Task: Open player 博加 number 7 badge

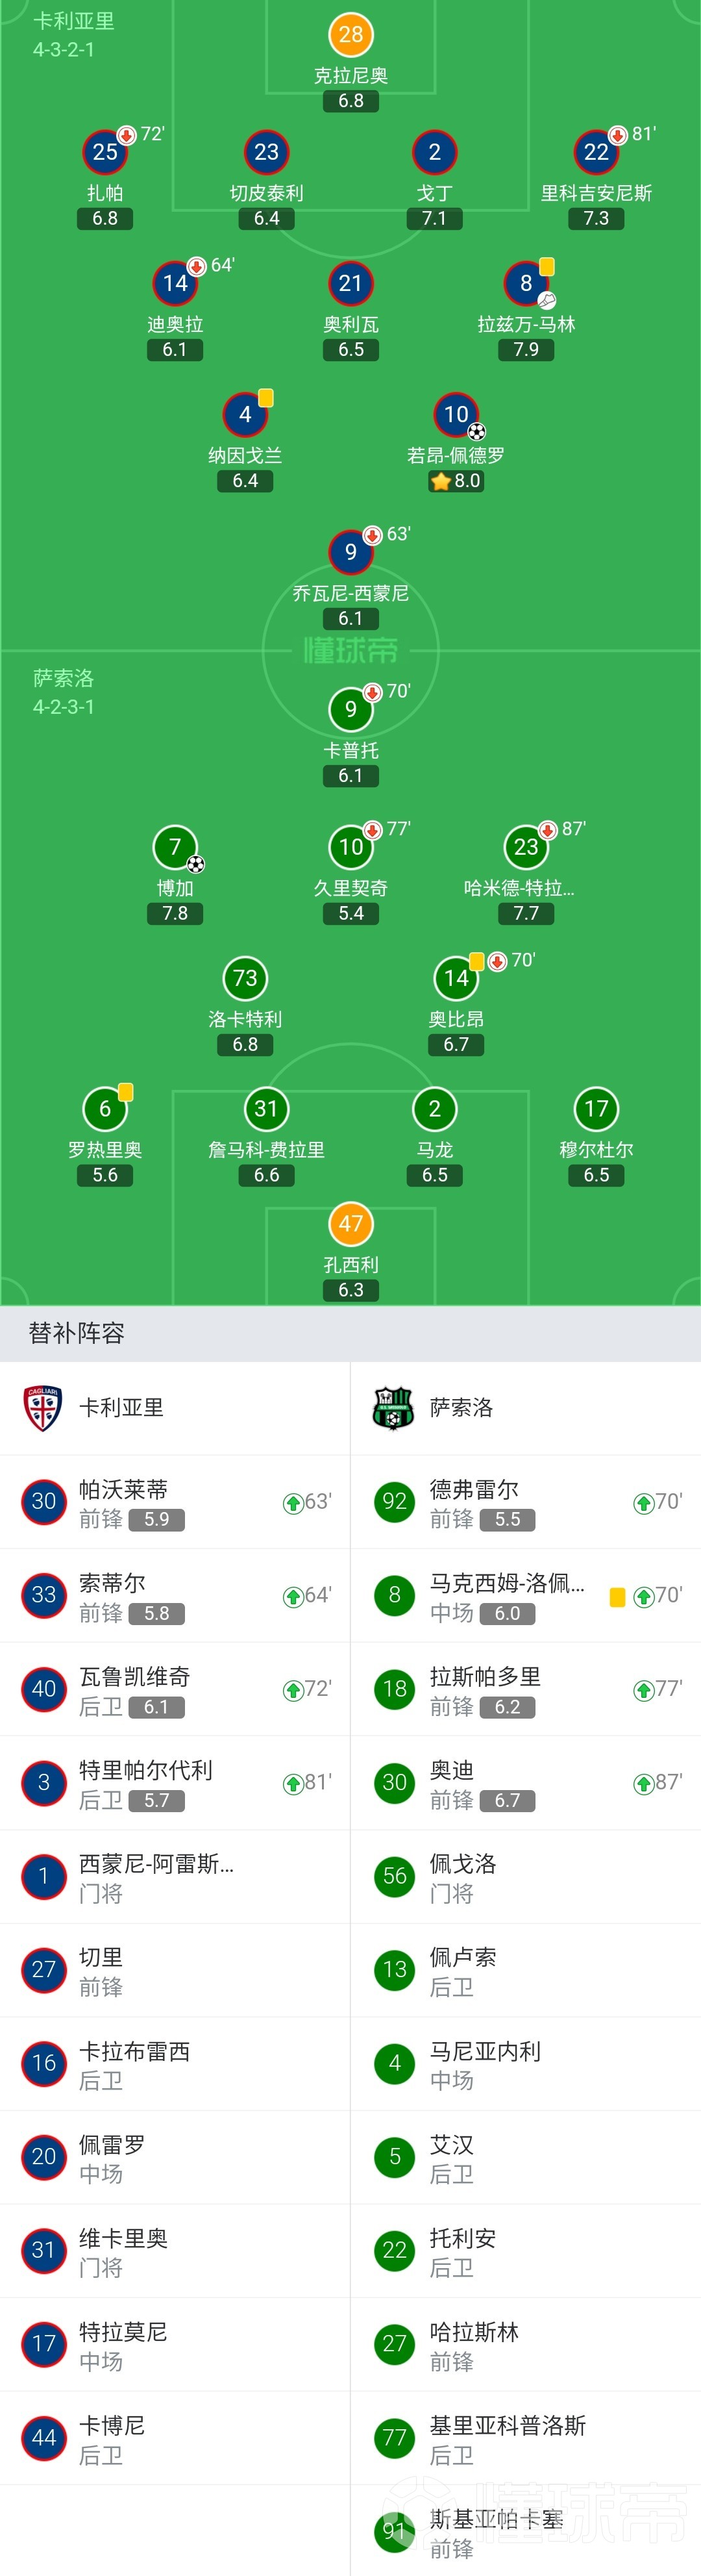Action: (175, 848)
